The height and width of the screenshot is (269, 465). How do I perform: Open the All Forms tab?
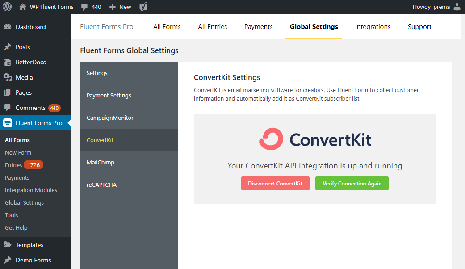click(167, 27)
